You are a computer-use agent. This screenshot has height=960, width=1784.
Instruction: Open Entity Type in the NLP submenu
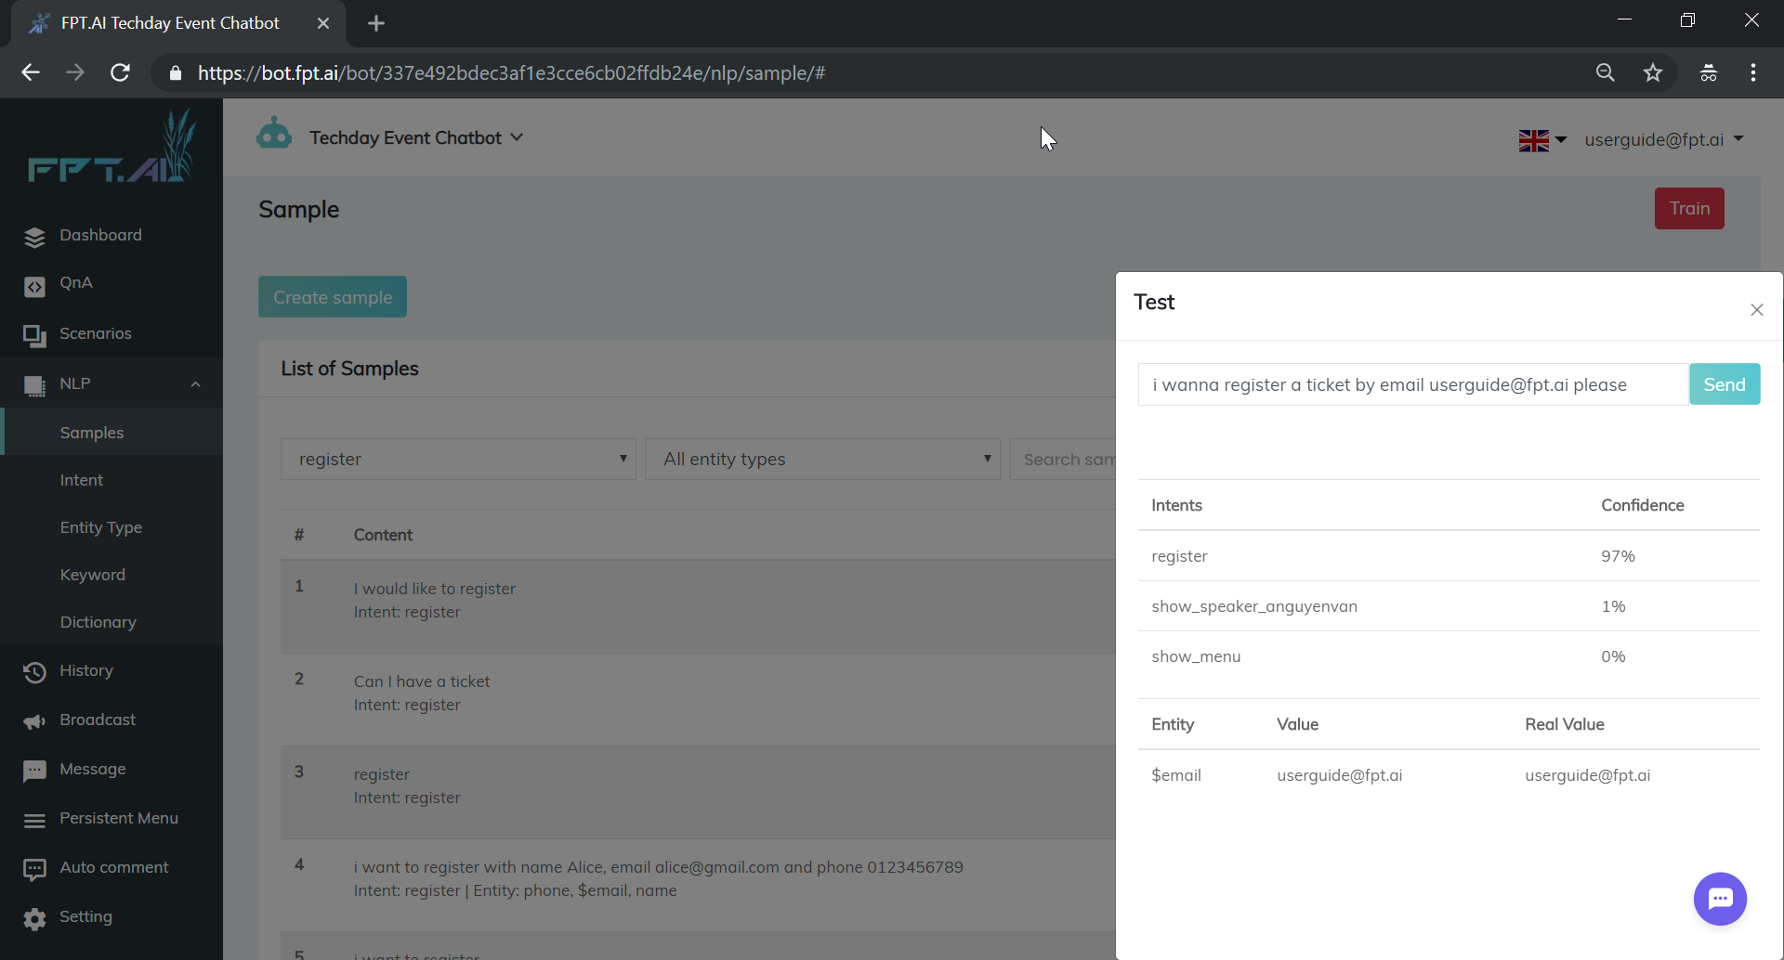(101, 527)
